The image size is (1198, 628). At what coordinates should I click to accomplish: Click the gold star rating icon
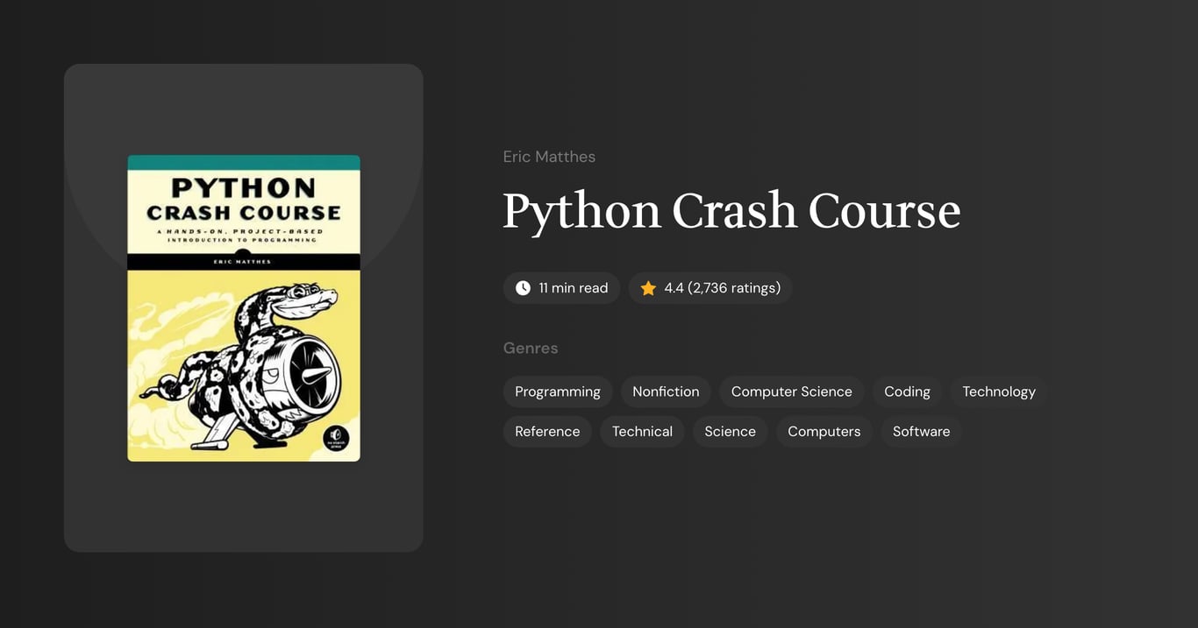[648, 288]
